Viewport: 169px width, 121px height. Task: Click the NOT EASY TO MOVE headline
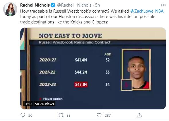[70, 36]
